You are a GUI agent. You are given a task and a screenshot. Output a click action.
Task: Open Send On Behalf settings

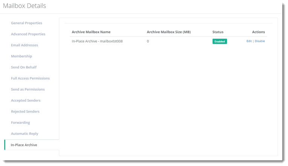pos(24,67)
